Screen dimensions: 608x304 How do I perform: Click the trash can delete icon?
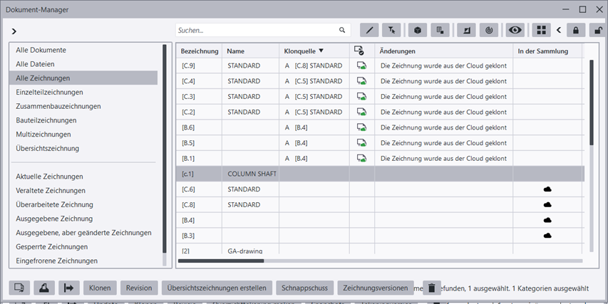pyautogui.click(x=431, y=288)
